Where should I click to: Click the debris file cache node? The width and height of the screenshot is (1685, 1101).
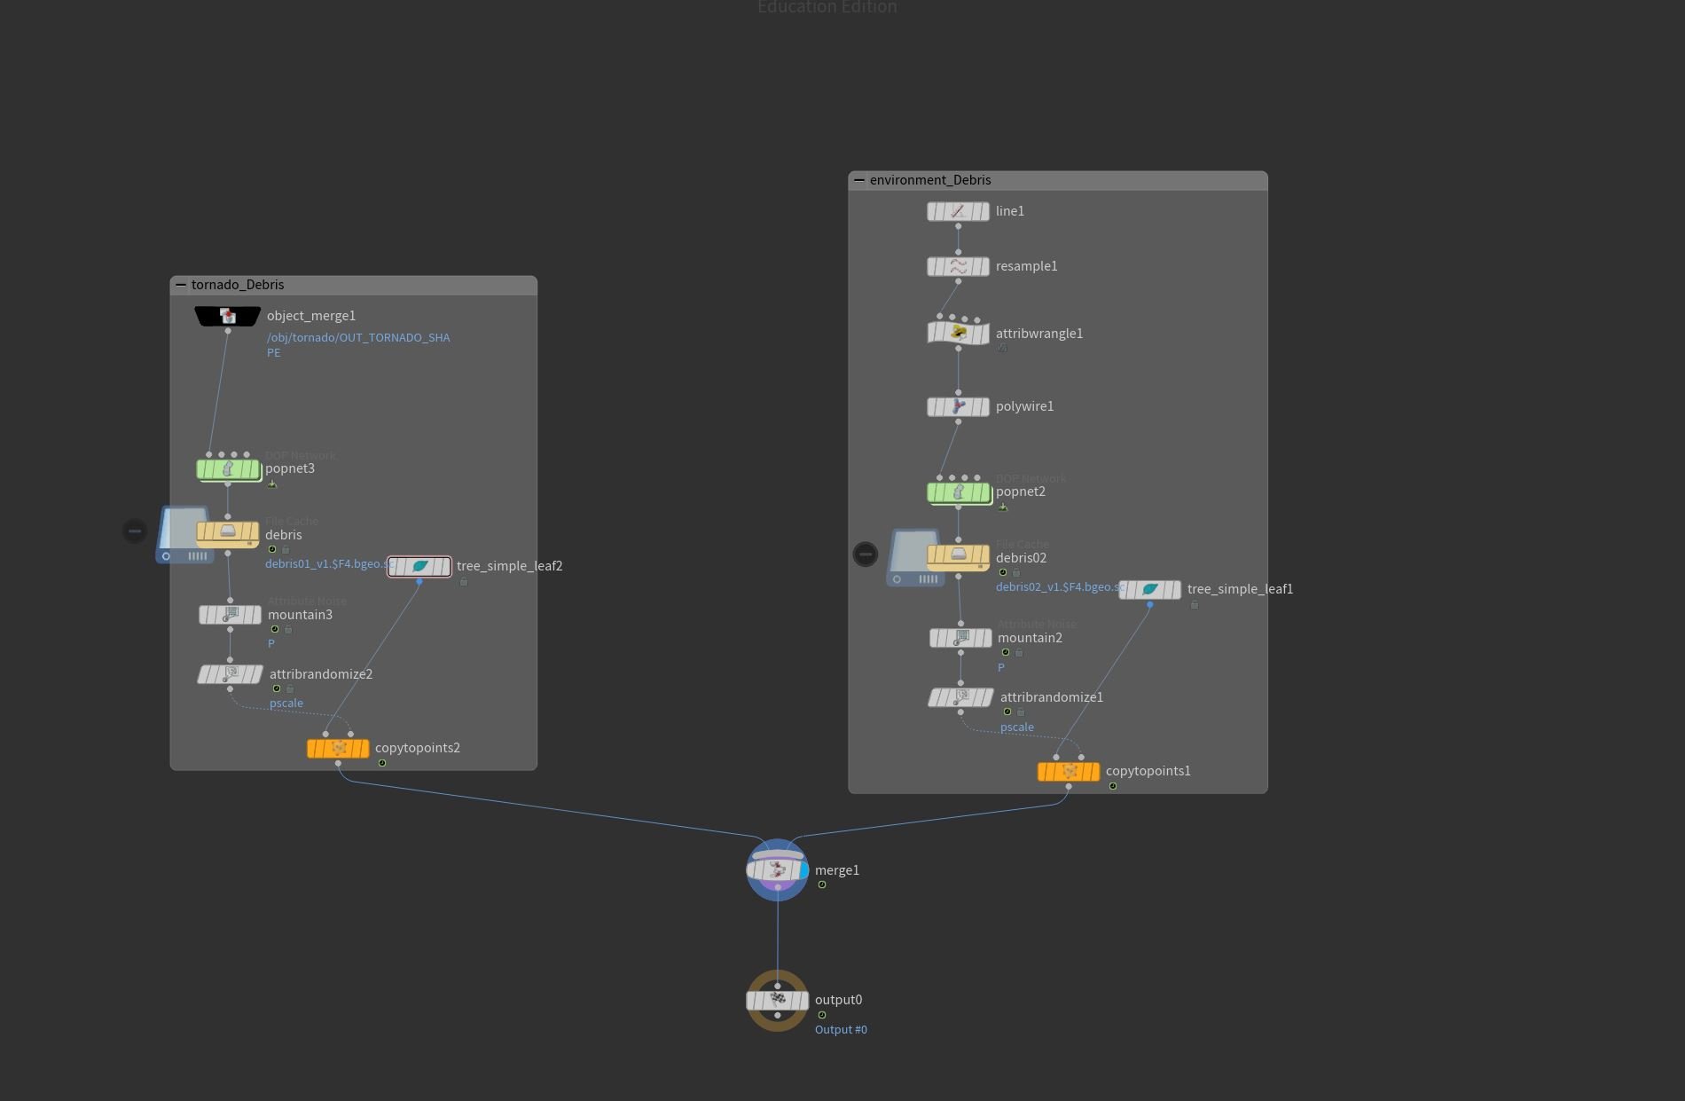point(228,533)
